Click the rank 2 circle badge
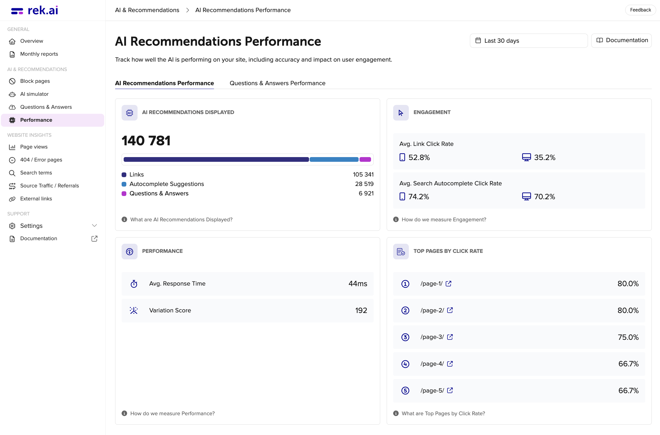Viewport: 660px width, 435px height. coord(405,310)
